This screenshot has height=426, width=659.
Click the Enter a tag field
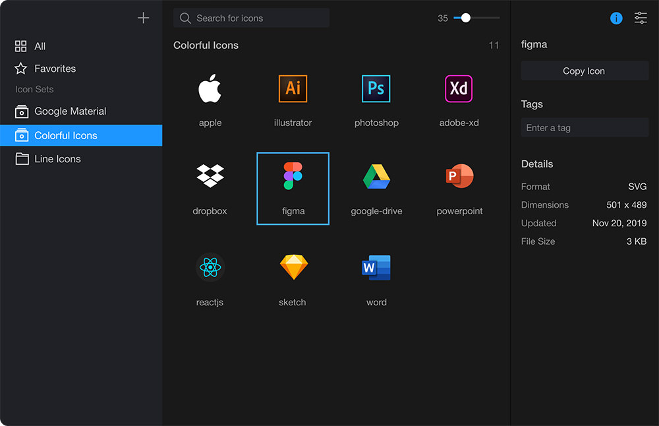pos(585,127)
